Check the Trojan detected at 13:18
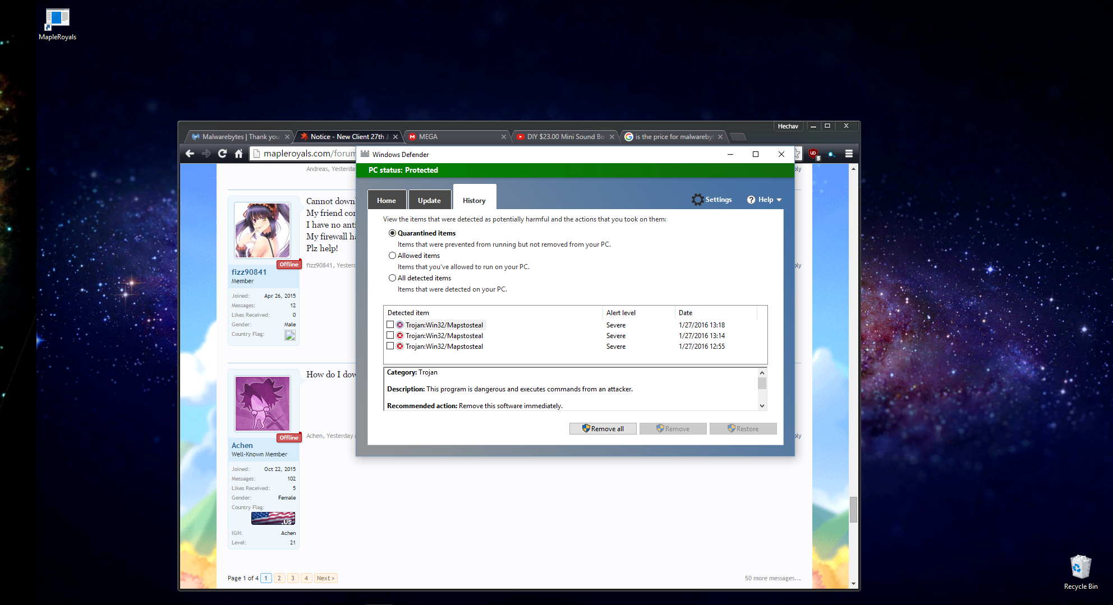 coord(390,325)
